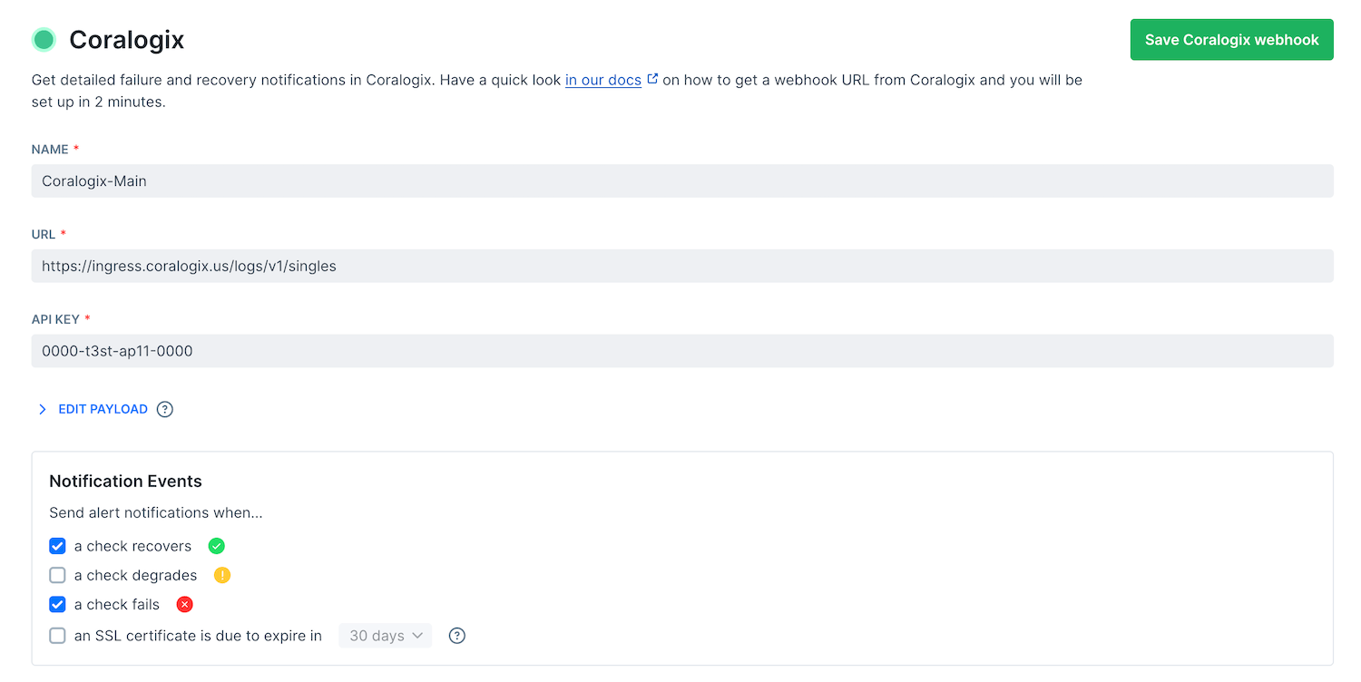Image resolution: width=1361 pixels, height=682 pixels.
Task: Click the green icon beside "a check recovers"
Action: 216,546
